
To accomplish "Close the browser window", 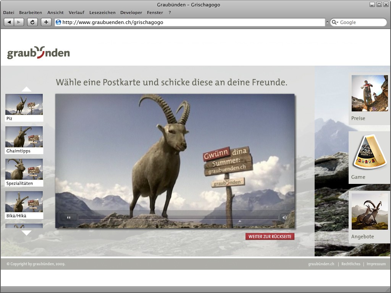I will 386,5.
